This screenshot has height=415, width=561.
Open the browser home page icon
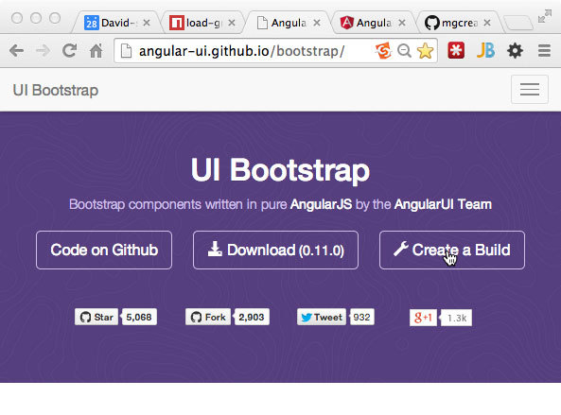[96, 50]
